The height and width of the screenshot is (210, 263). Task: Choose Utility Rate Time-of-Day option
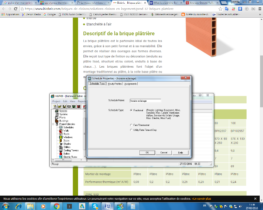[x=131, y=130]
